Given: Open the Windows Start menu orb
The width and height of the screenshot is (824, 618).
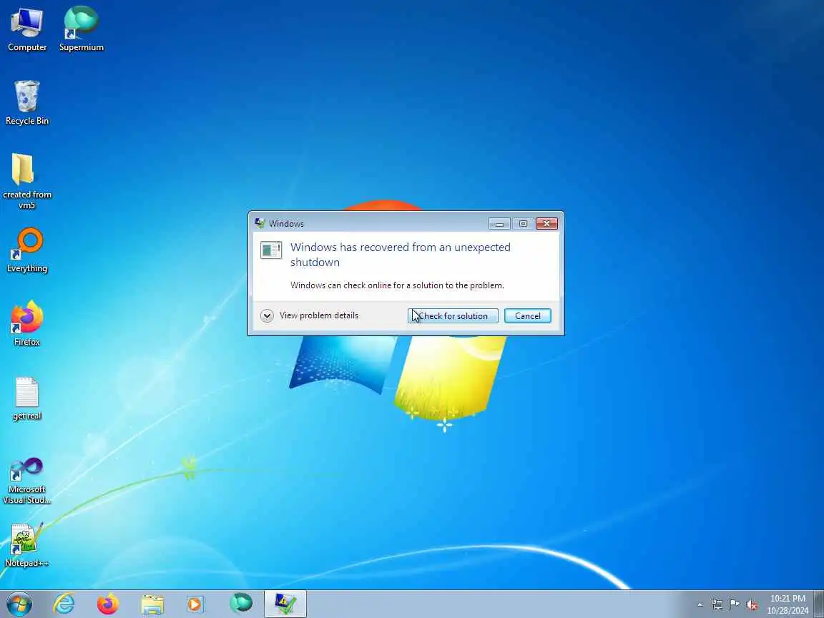Looking at the screenshot, I should pos(19,604).
